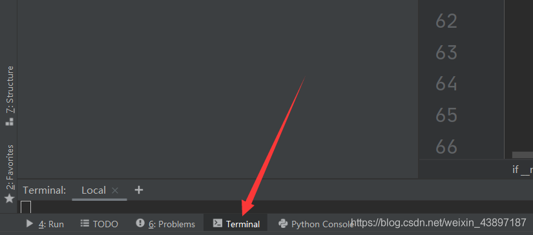Open the 7: Structure side panel

coord(10,96)
